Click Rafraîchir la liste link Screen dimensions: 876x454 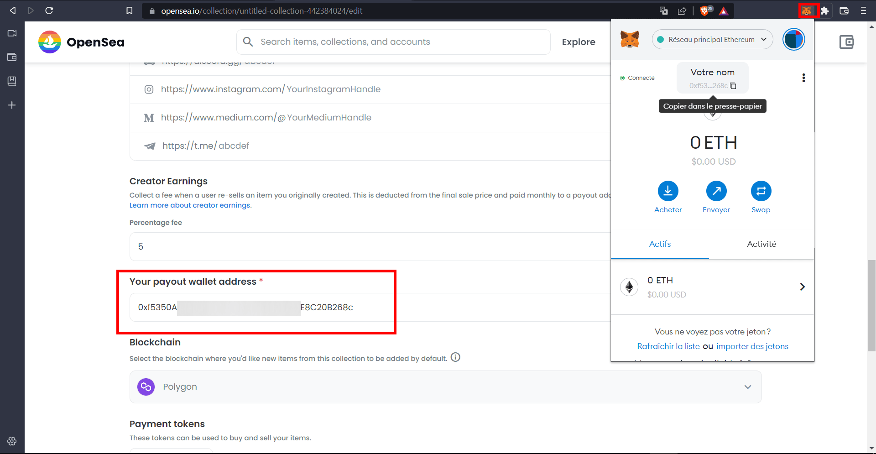(668, 346)
